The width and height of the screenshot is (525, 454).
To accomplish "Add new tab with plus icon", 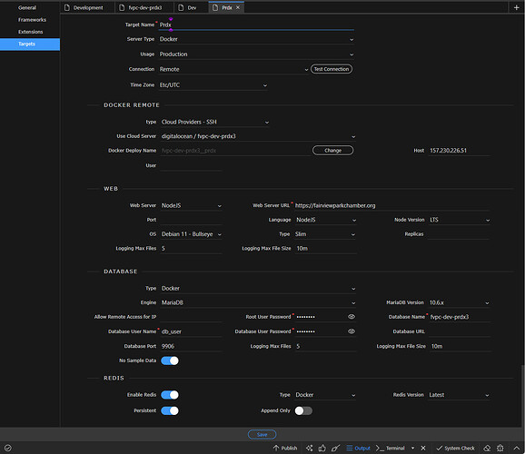I will click(516, 7).
